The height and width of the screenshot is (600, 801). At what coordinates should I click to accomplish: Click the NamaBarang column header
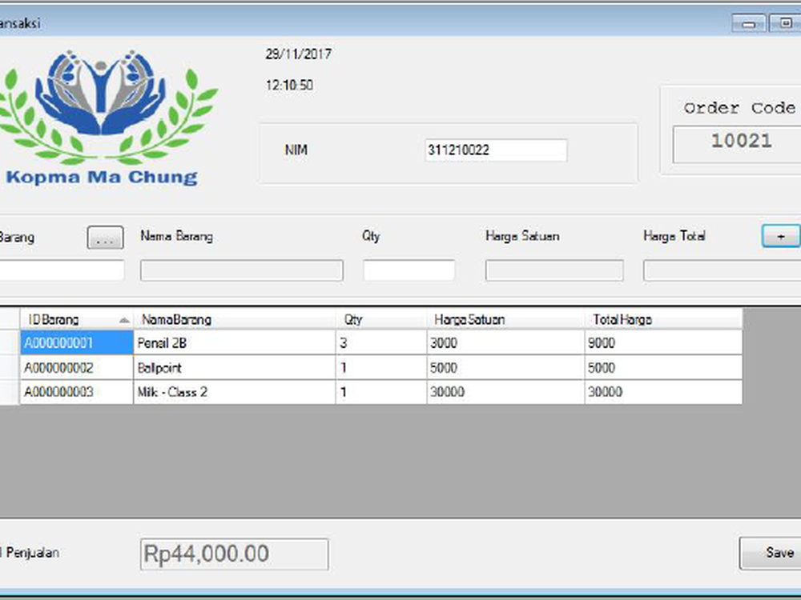(x=234, y=319)
